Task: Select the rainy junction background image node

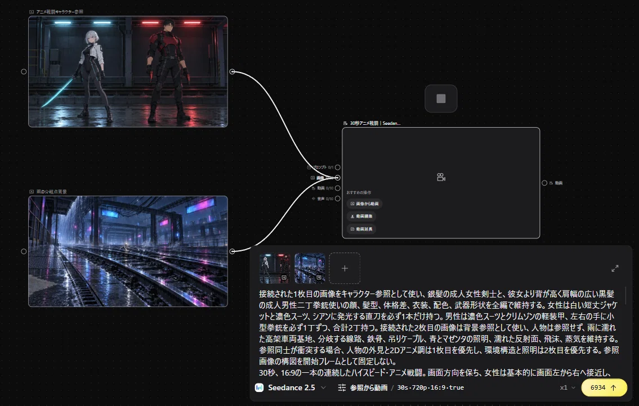Action: [128, 251]
